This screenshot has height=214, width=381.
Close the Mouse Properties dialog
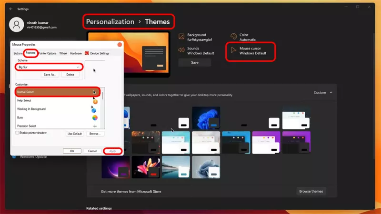120,44
